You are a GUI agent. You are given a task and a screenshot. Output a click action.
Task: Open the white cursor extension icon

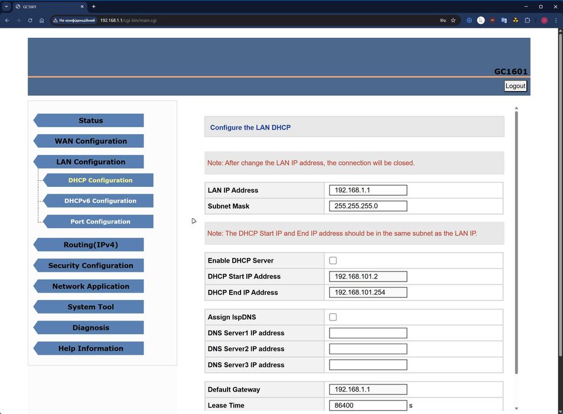[481, 21]
